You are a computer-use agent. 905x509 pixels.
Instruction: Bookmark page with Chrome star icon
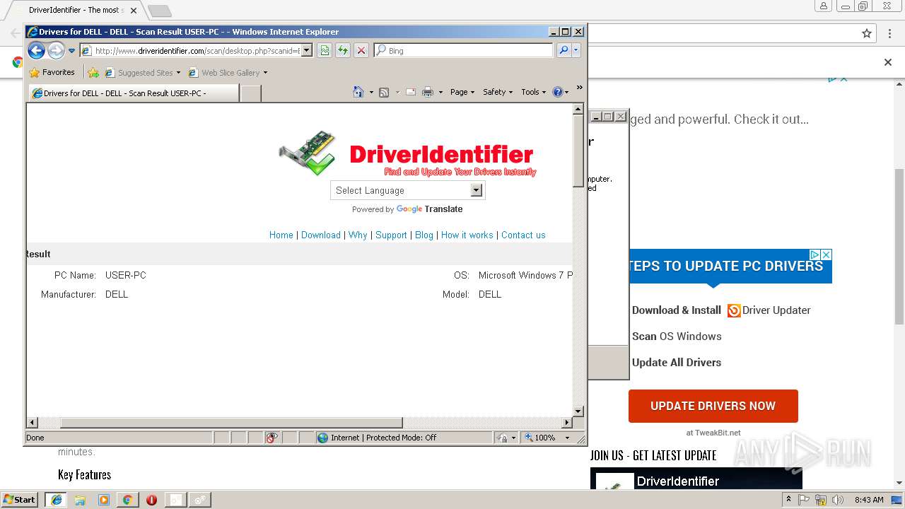point(867,33)
